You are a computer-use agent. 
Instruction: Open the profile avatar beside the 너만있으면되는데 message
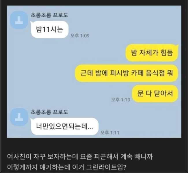pyautogui.click(x=19, y=117)
